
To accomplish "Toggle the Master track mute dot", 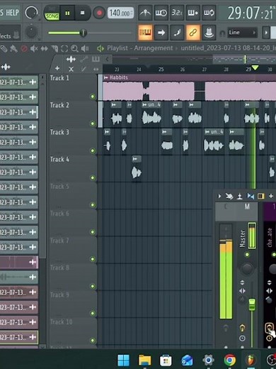I will click(247, 255).
